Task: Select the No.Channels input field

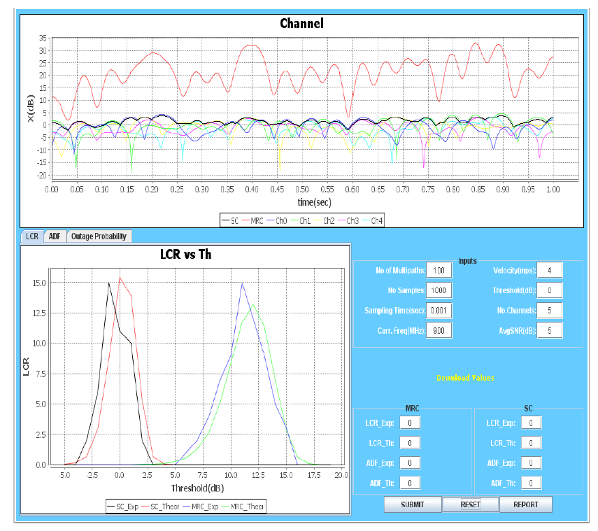Action: point(550,311)
